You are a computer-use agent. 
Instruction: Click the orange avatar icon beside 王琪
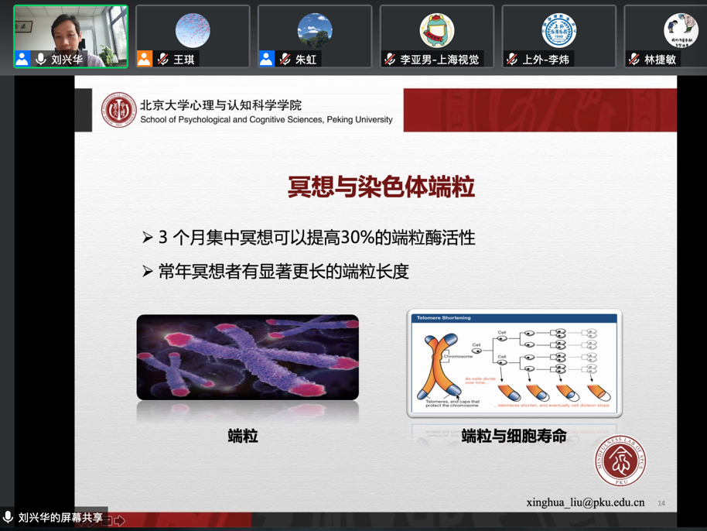pyautogui.click(x=144, y=57)
